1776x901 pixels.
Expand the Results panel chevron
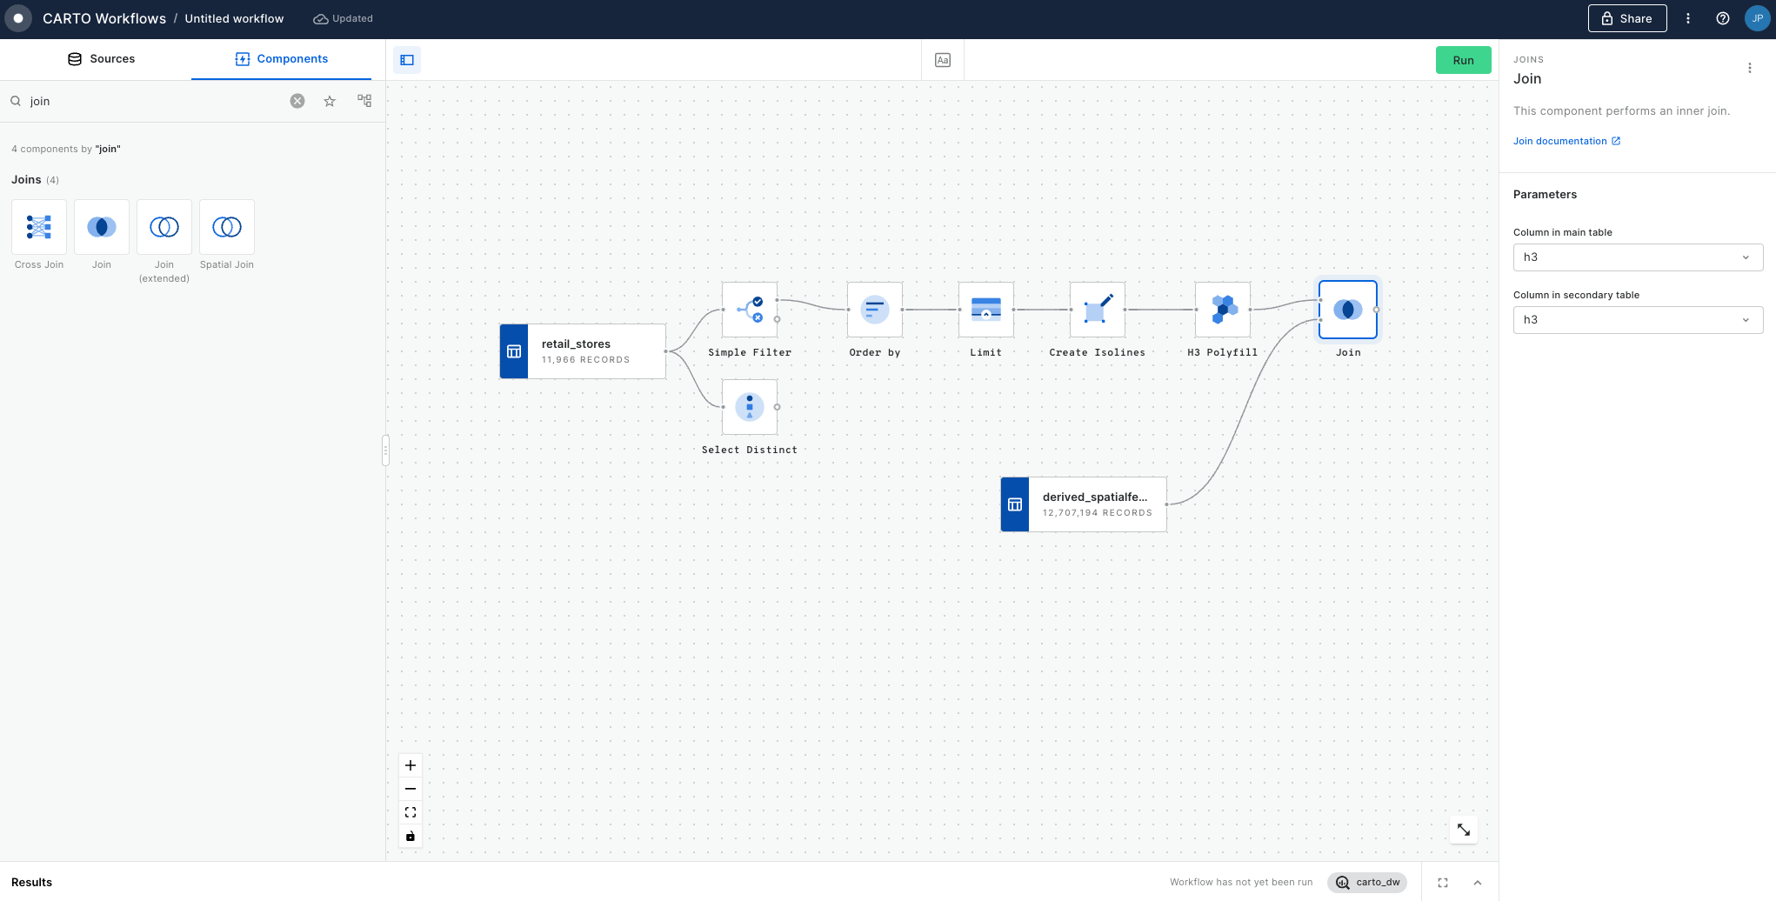coord(1478,883)
